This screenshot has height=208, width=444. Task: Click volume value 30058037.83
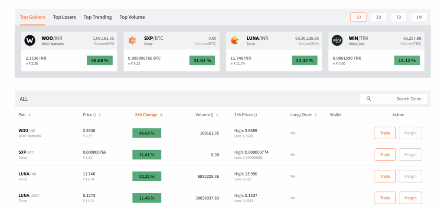point(207,198)
